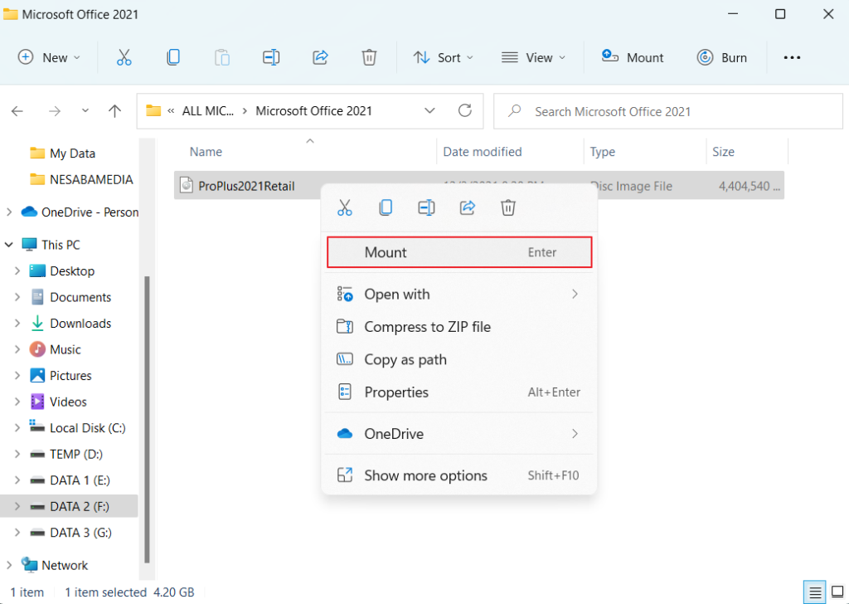Viewport: 849px width, 604px height.
Task: Click the Burn disc button in the toolbar
Action: tap(722, 57)
